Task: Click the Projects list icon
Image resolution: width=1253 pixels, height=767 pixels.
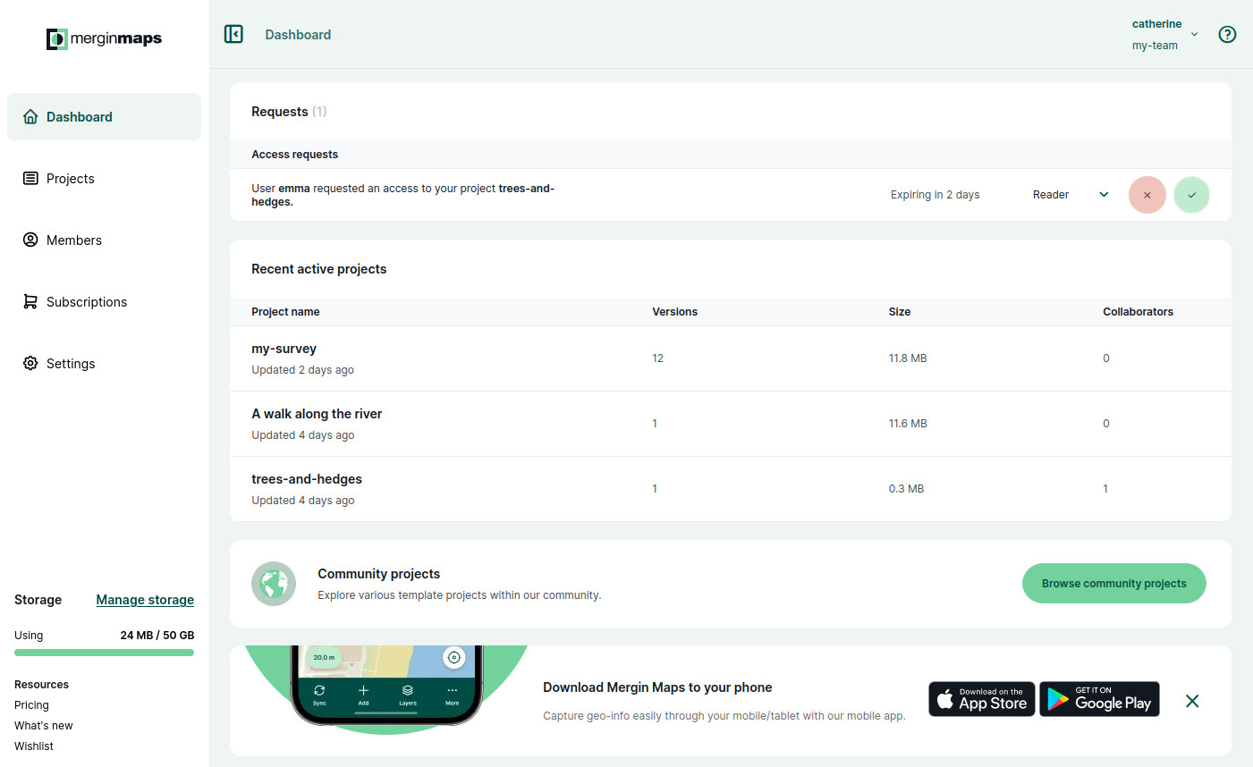Action: click(x=30, y=179)
